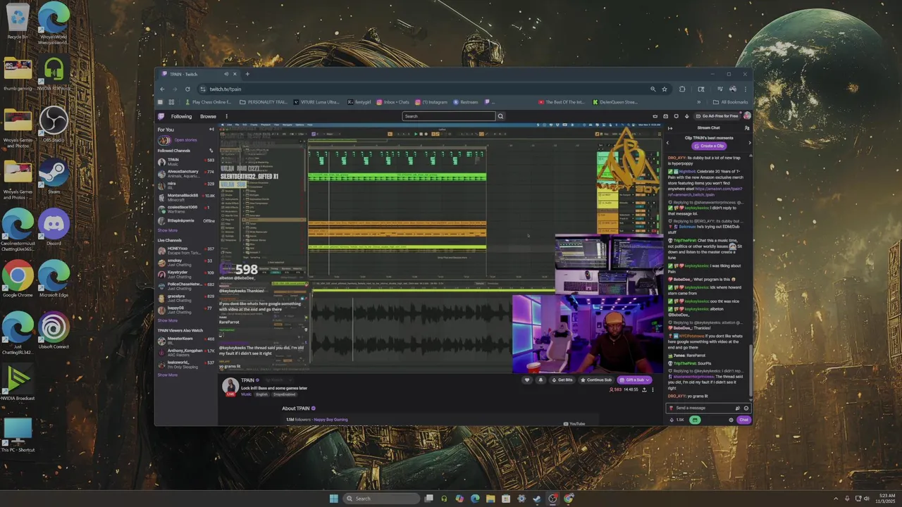Select MontanaBlack88 in followed channels
902x507 pixels.
186,196
